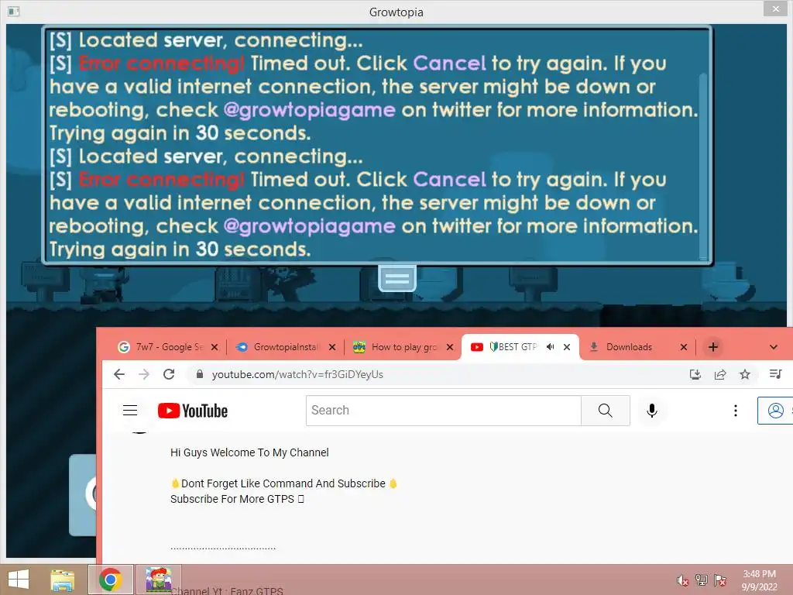The width and height of the screenshot is (793, 595).
Task: Click the second @growtopiagame twitter mention
Action: point(309,226)
